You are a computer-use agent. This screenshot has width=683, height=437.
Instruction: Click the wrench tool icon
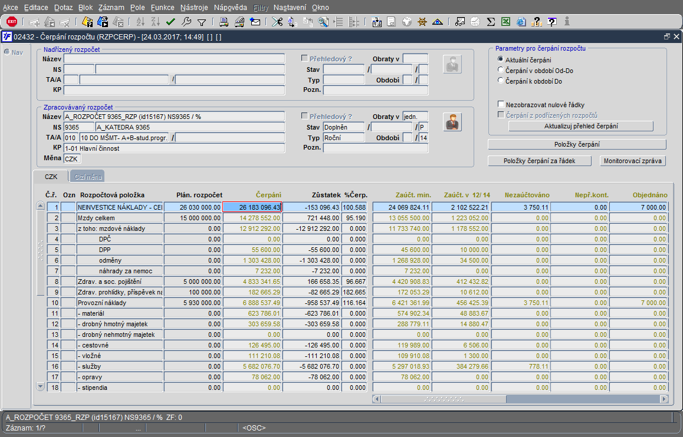coord(186,22)
